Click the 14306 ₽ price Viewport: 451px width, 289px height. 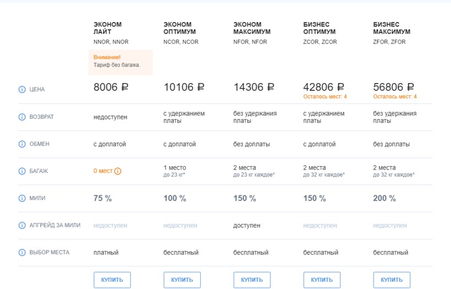(x=254, y=87)
